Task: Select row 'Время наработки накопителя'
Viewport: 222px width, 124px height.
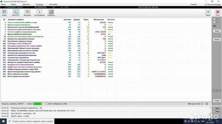Action: [x=58, y=34]
